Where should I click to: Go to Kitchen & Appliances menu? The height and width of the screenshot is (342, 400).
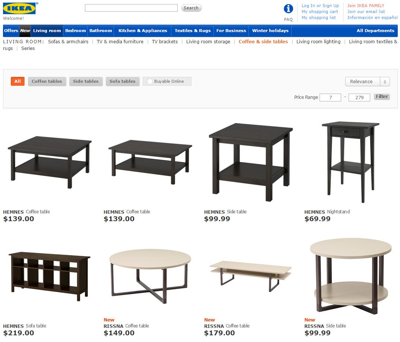pyautogui.click(x=143, y=31)
